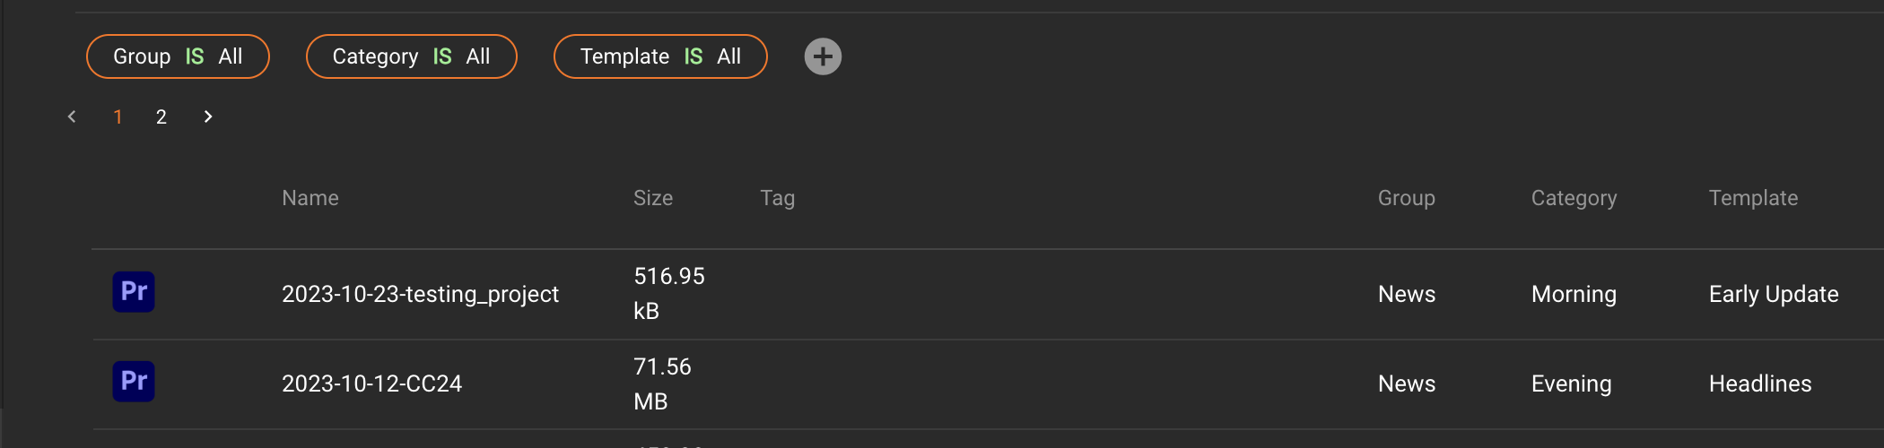
Task: Sort by Category column header
Action: tap(1574, 198)
